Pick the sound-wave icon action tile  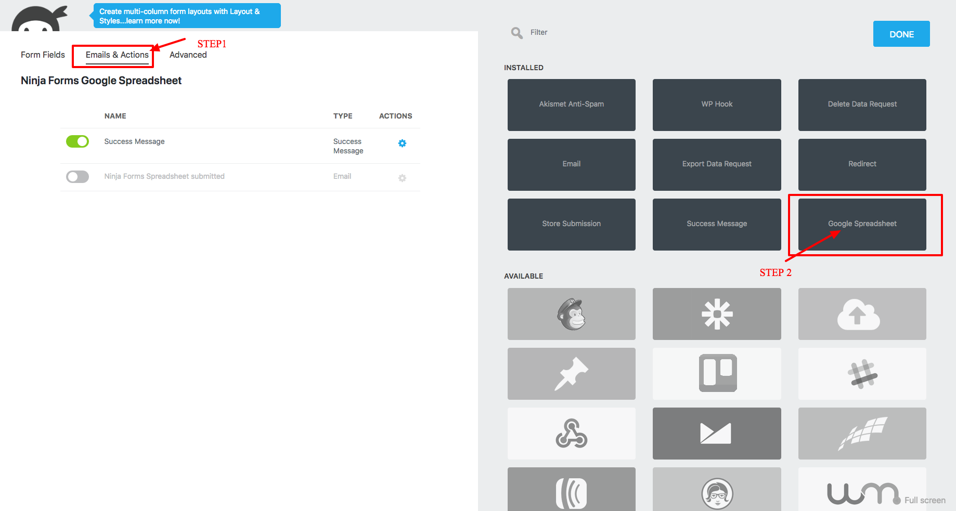(x=571, y=489)
